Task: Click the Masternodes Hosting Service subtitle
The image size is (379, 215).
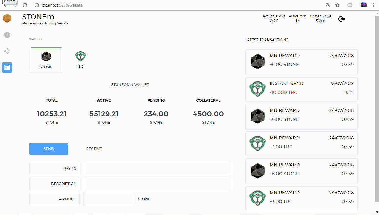Action: click(45, 23)
